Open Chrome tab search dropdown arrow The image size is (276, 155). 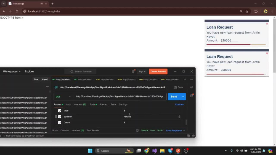coord(4,4)
